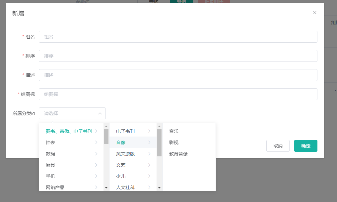Open 电子书刊 subcategory
Screen dimensions: 337x202
tap(125, 131)
